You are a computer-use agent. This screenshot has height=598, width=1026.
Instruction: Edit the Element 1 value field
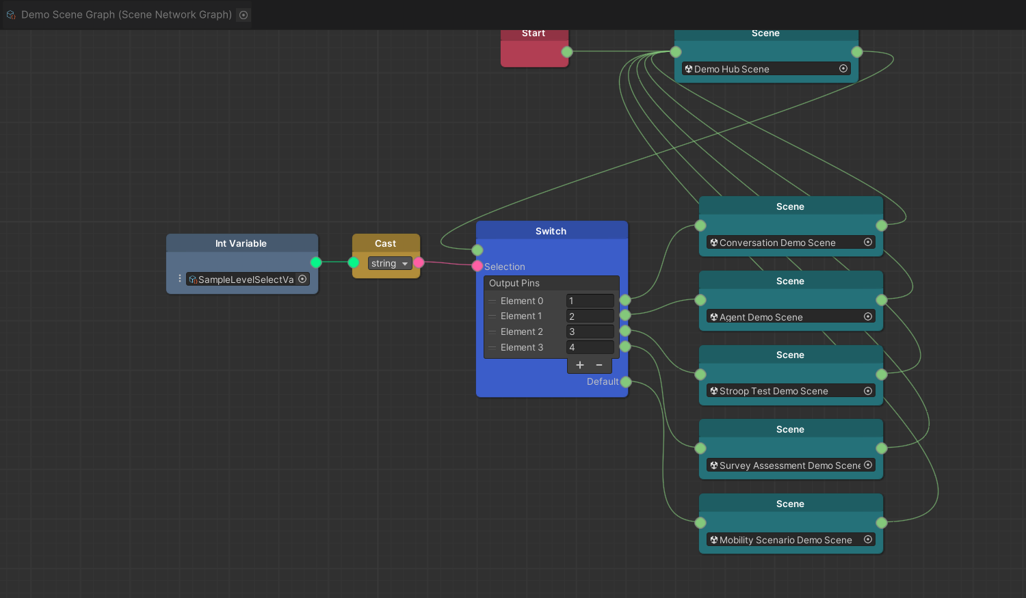click(x=590, y=316)
